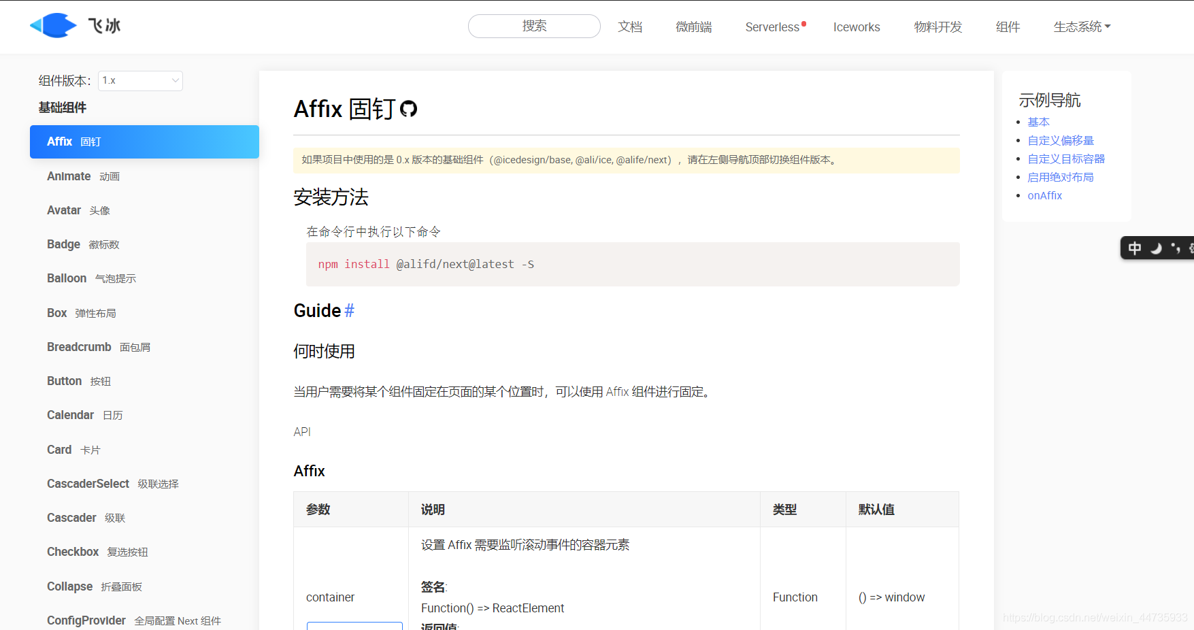Toggle the 中 language mode in IME bar
The width and height of the screenshot is (1194, 630).
(x=1134, y=248)
